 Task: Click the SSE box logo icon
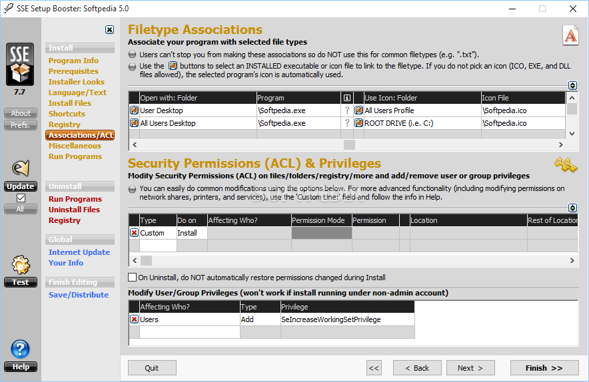click(x=20, y=64)
